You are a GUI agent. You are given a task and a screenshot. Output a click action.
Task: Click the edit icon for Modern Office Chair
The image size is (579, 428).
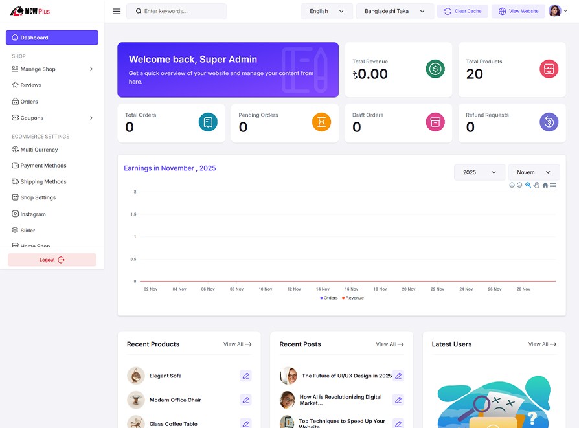click(x=245, y=400)
